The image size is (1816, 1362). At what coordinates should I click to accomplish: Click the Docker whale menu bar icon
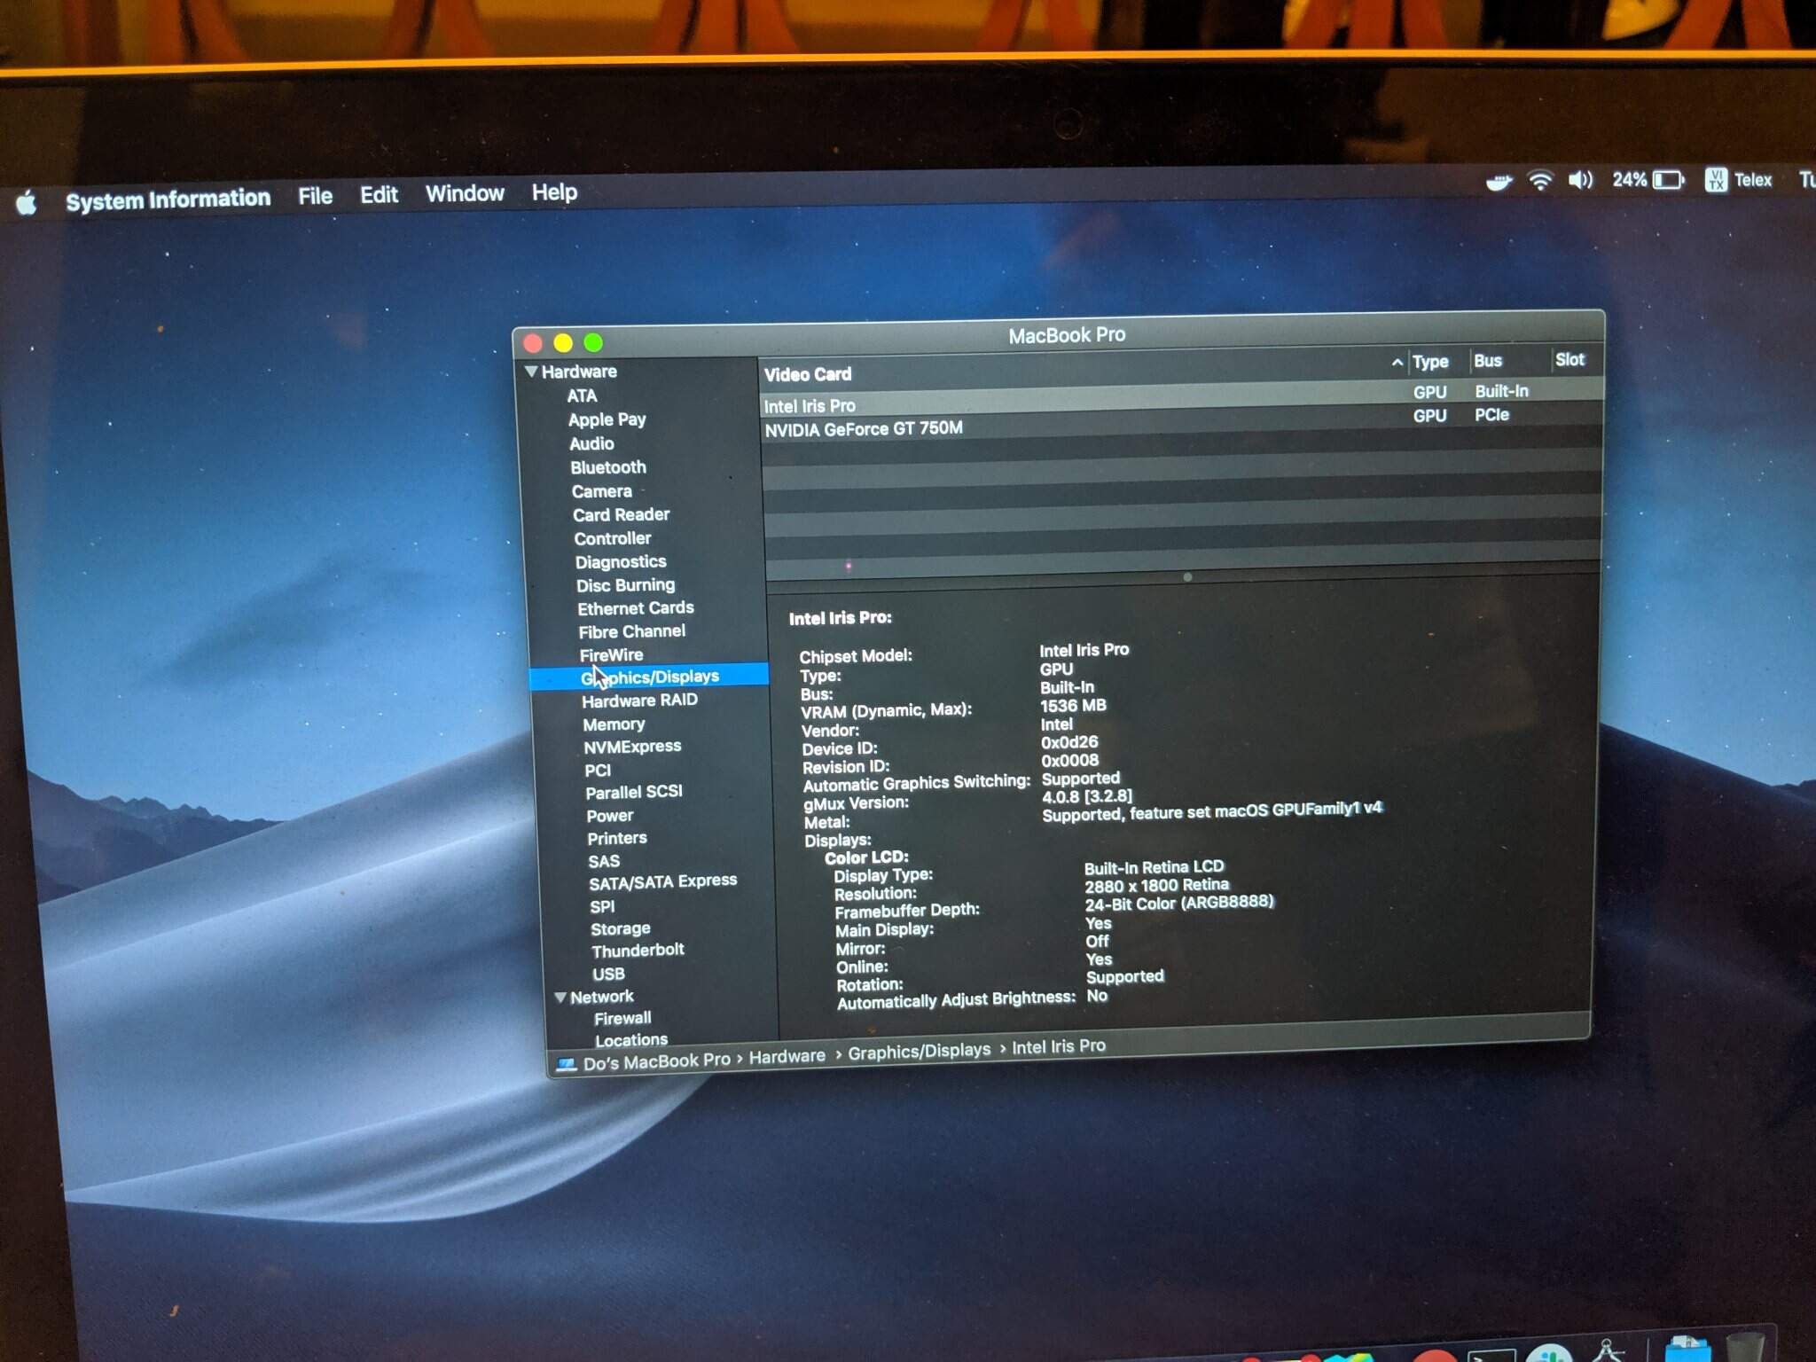(x=1499, y=182)
